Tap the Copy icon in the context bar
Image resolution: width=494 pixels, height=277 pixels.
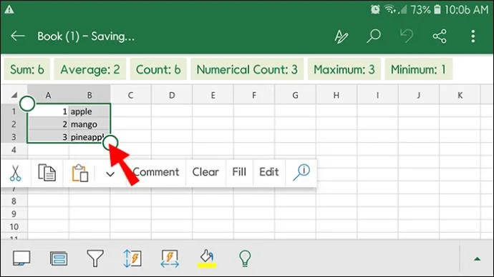tap(47, 173)
